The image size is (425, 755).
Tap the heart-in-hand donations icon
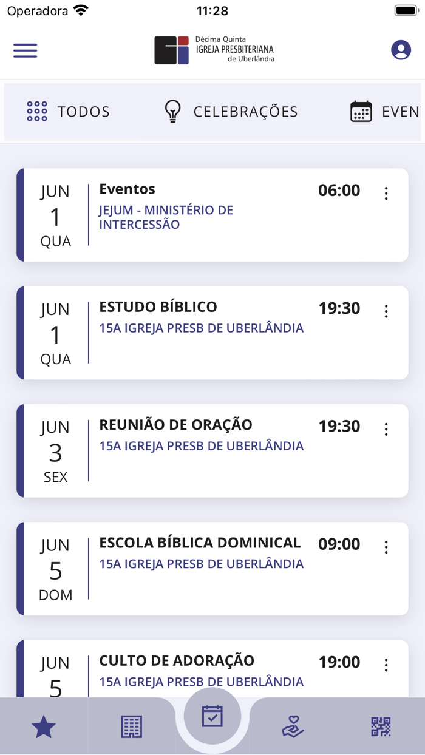point(292,726)
